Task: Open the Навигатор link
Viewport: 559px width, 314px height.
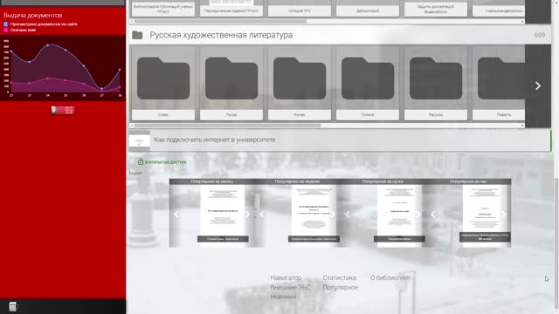Action: (x=286, y=277)
